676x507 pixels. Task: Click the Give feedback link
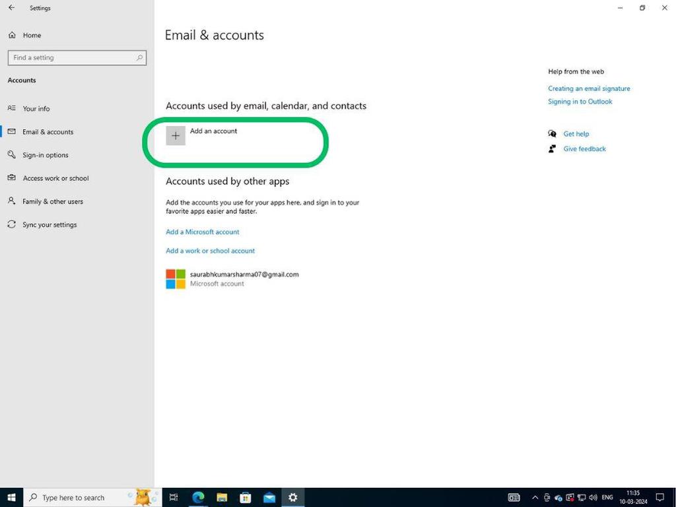coord(585,149)
